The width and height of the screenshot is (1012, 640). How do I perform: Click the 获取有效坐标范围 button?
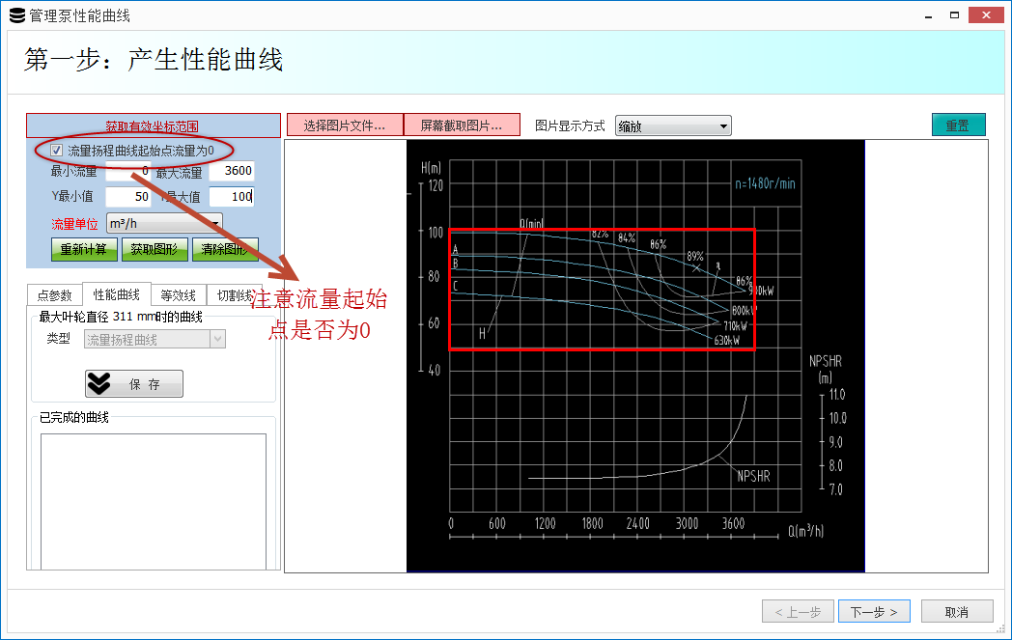click(x=153, y=125)
